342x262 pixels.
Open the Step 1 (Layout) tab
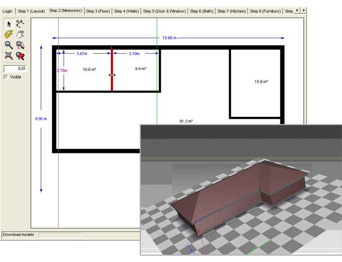point(31,11)
